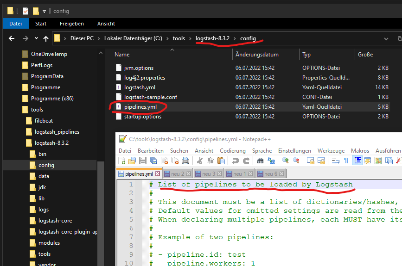Toggle the indent guide toolbar button
This screenshot has width=402, height=266.
[x=357, y=161]
